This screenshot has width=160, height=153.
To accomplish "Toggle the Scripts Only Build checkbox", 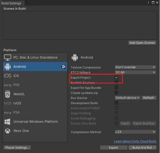I will [116, 123].
